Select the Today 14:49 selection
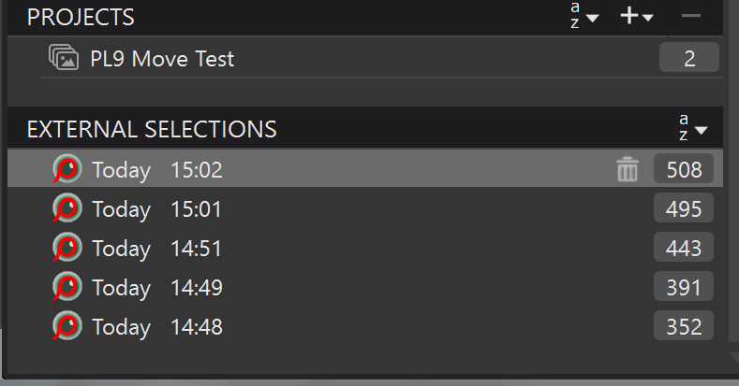Viewport: 739px width, 386px height. click(157, 288)
